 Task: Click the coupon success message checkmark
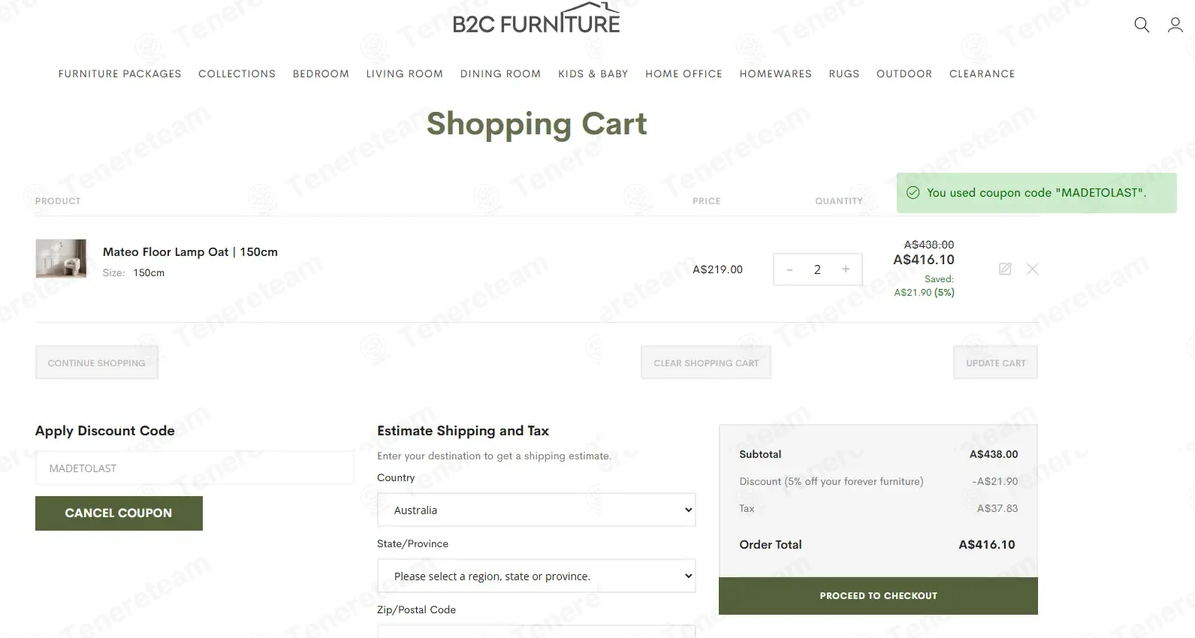(x=913, y=193)
